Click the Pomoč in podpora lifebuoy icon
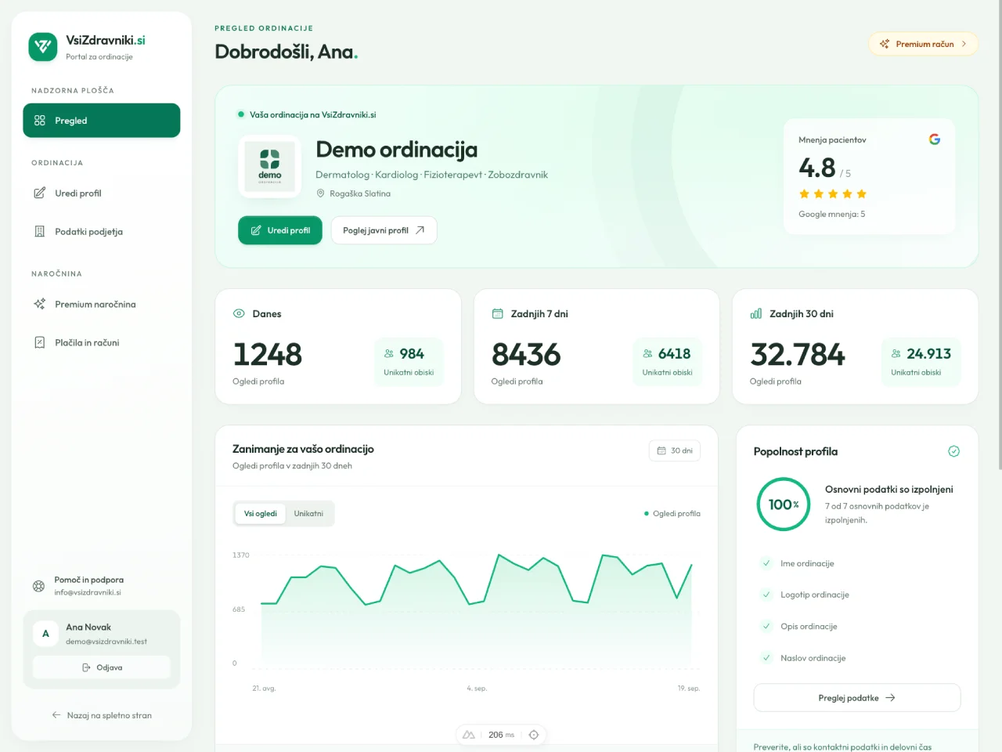This screenshot has width=1002, height=752. 38,586
